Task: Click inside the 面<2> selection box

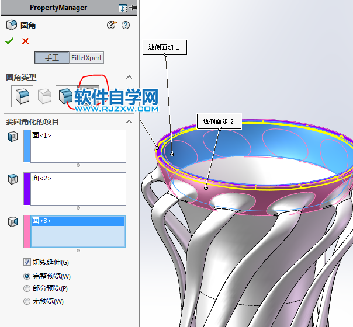Action: 78,189
